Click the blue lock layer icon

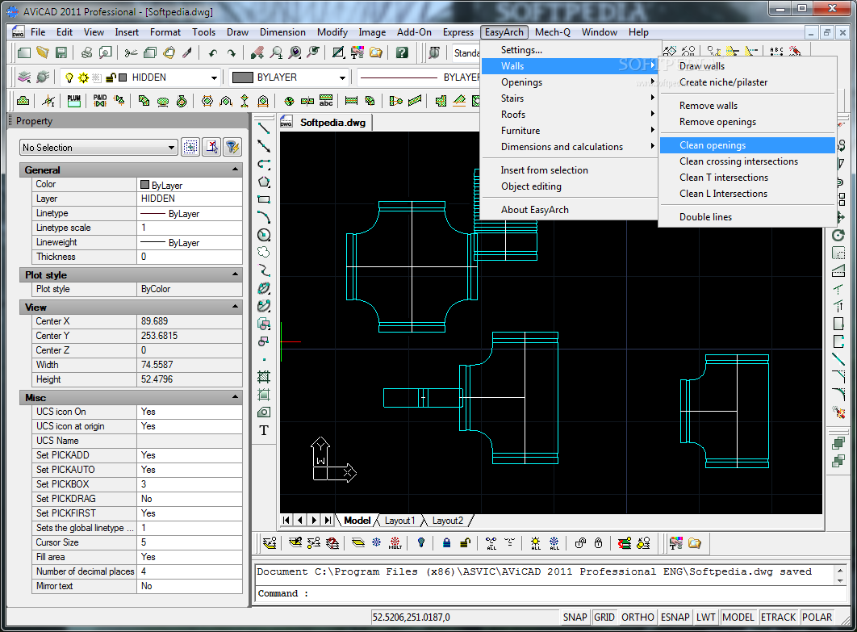click(x=446, y=543)
